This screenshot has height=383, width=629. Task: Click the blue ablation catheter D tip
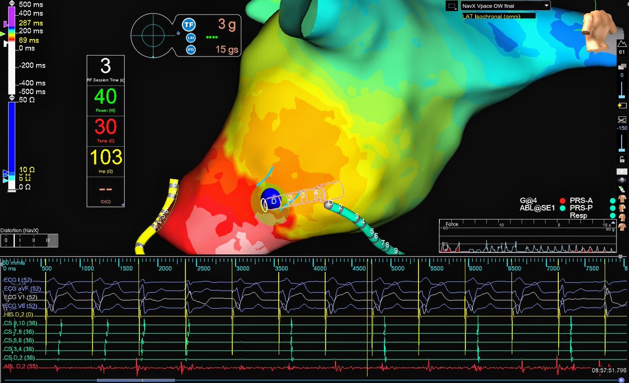(x=272, y=200)
